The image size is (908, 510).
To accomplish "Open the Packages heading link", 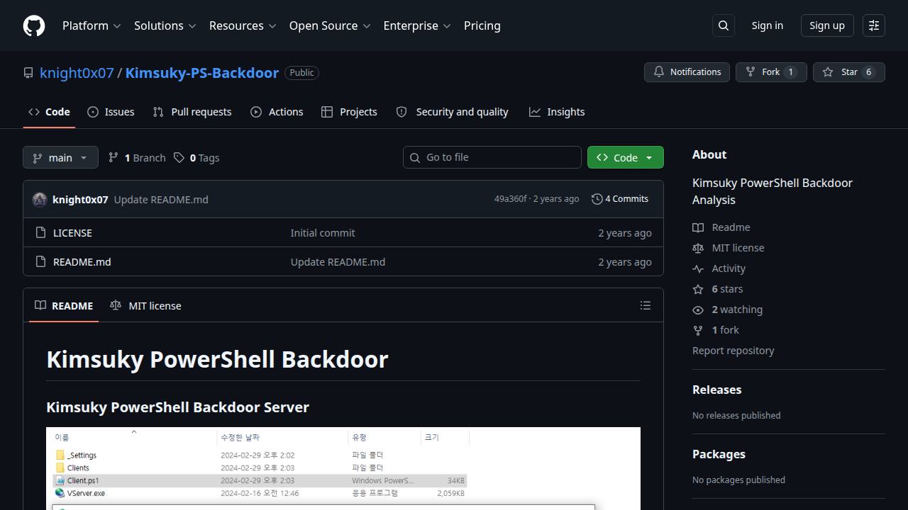I will coord(719,454).
